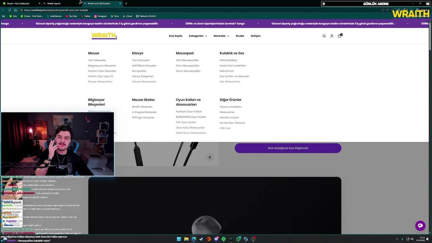Open X-Raypad Skatezler link
432x243 pixels.
pos(144,112)
